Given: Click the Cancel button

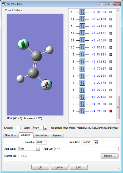Looking at the screenshot, I should [x=59, y=167].
